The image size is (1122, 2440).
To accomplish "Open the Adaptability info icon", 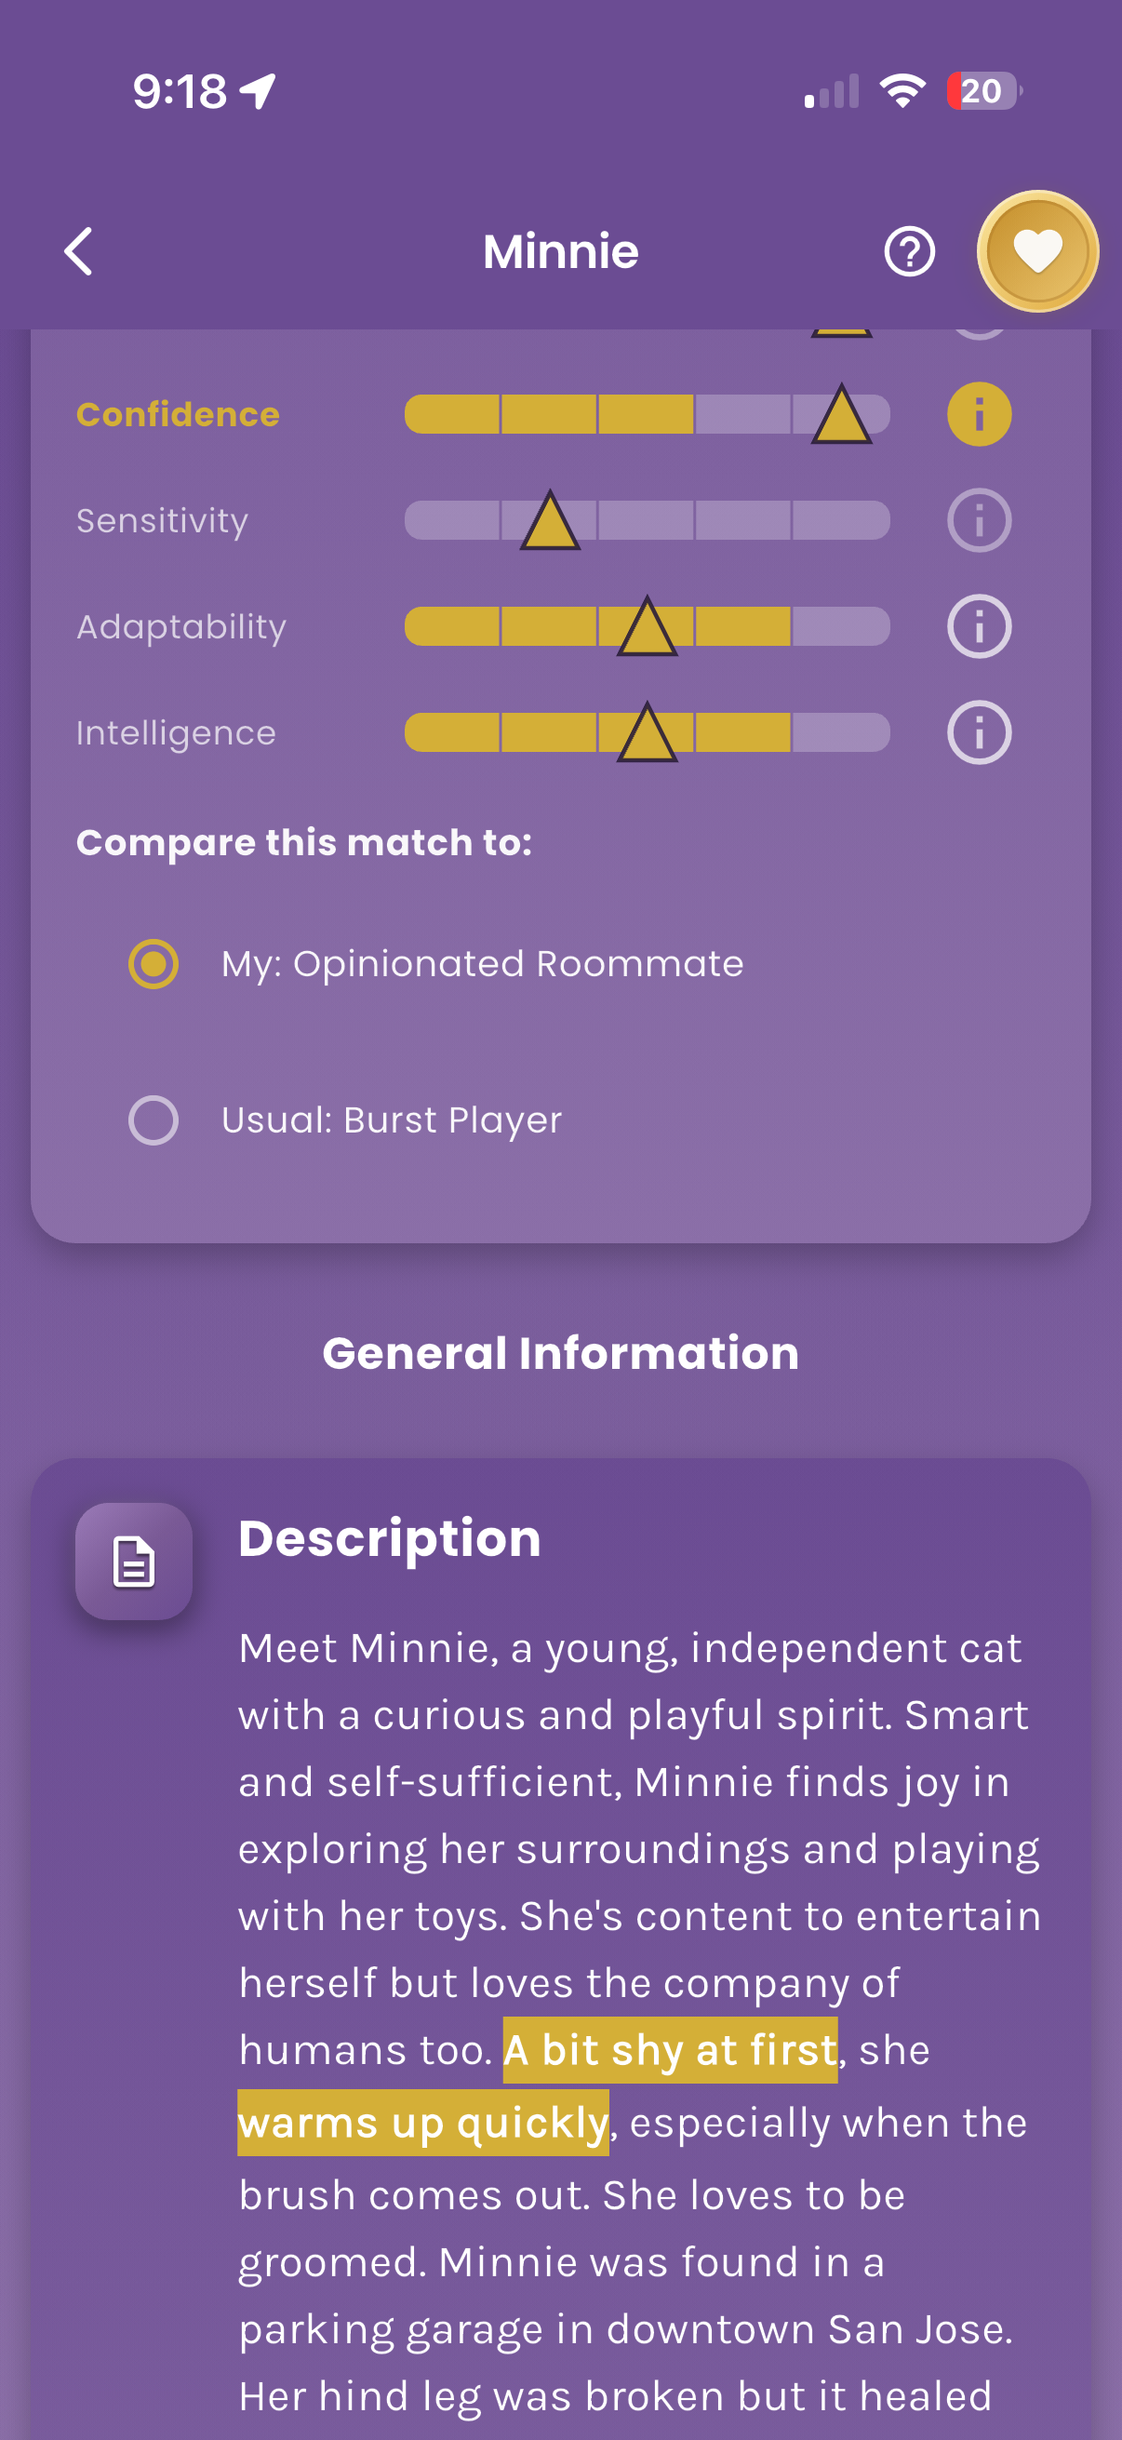I will (978, 627).
